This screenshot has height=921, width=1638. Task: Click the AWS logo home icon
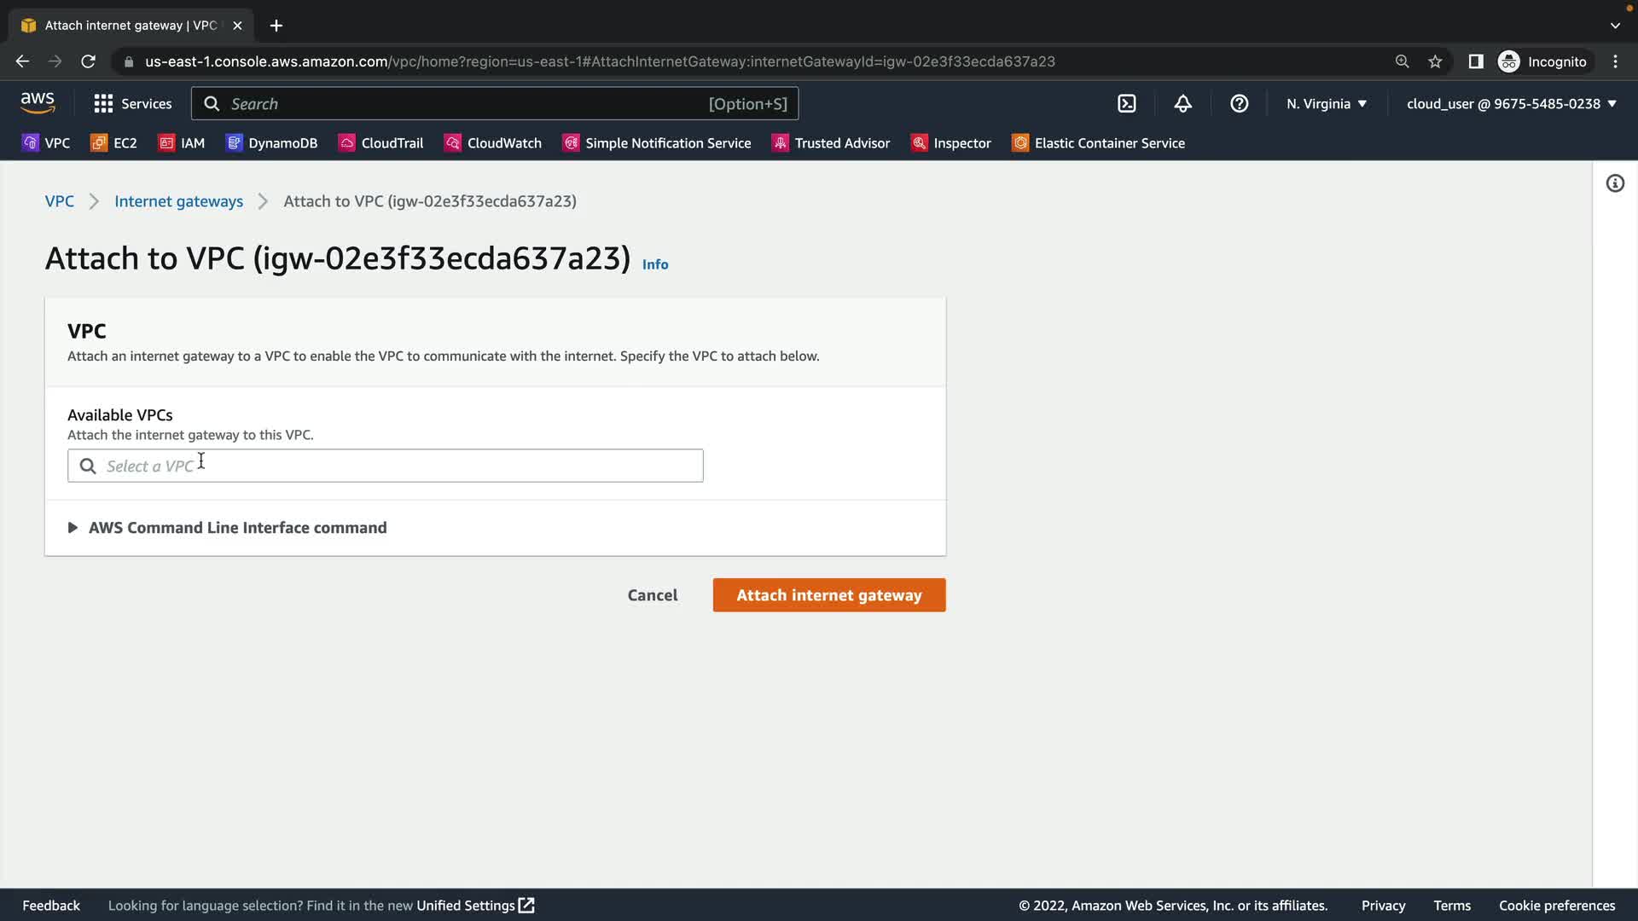(x=38, y=103)
